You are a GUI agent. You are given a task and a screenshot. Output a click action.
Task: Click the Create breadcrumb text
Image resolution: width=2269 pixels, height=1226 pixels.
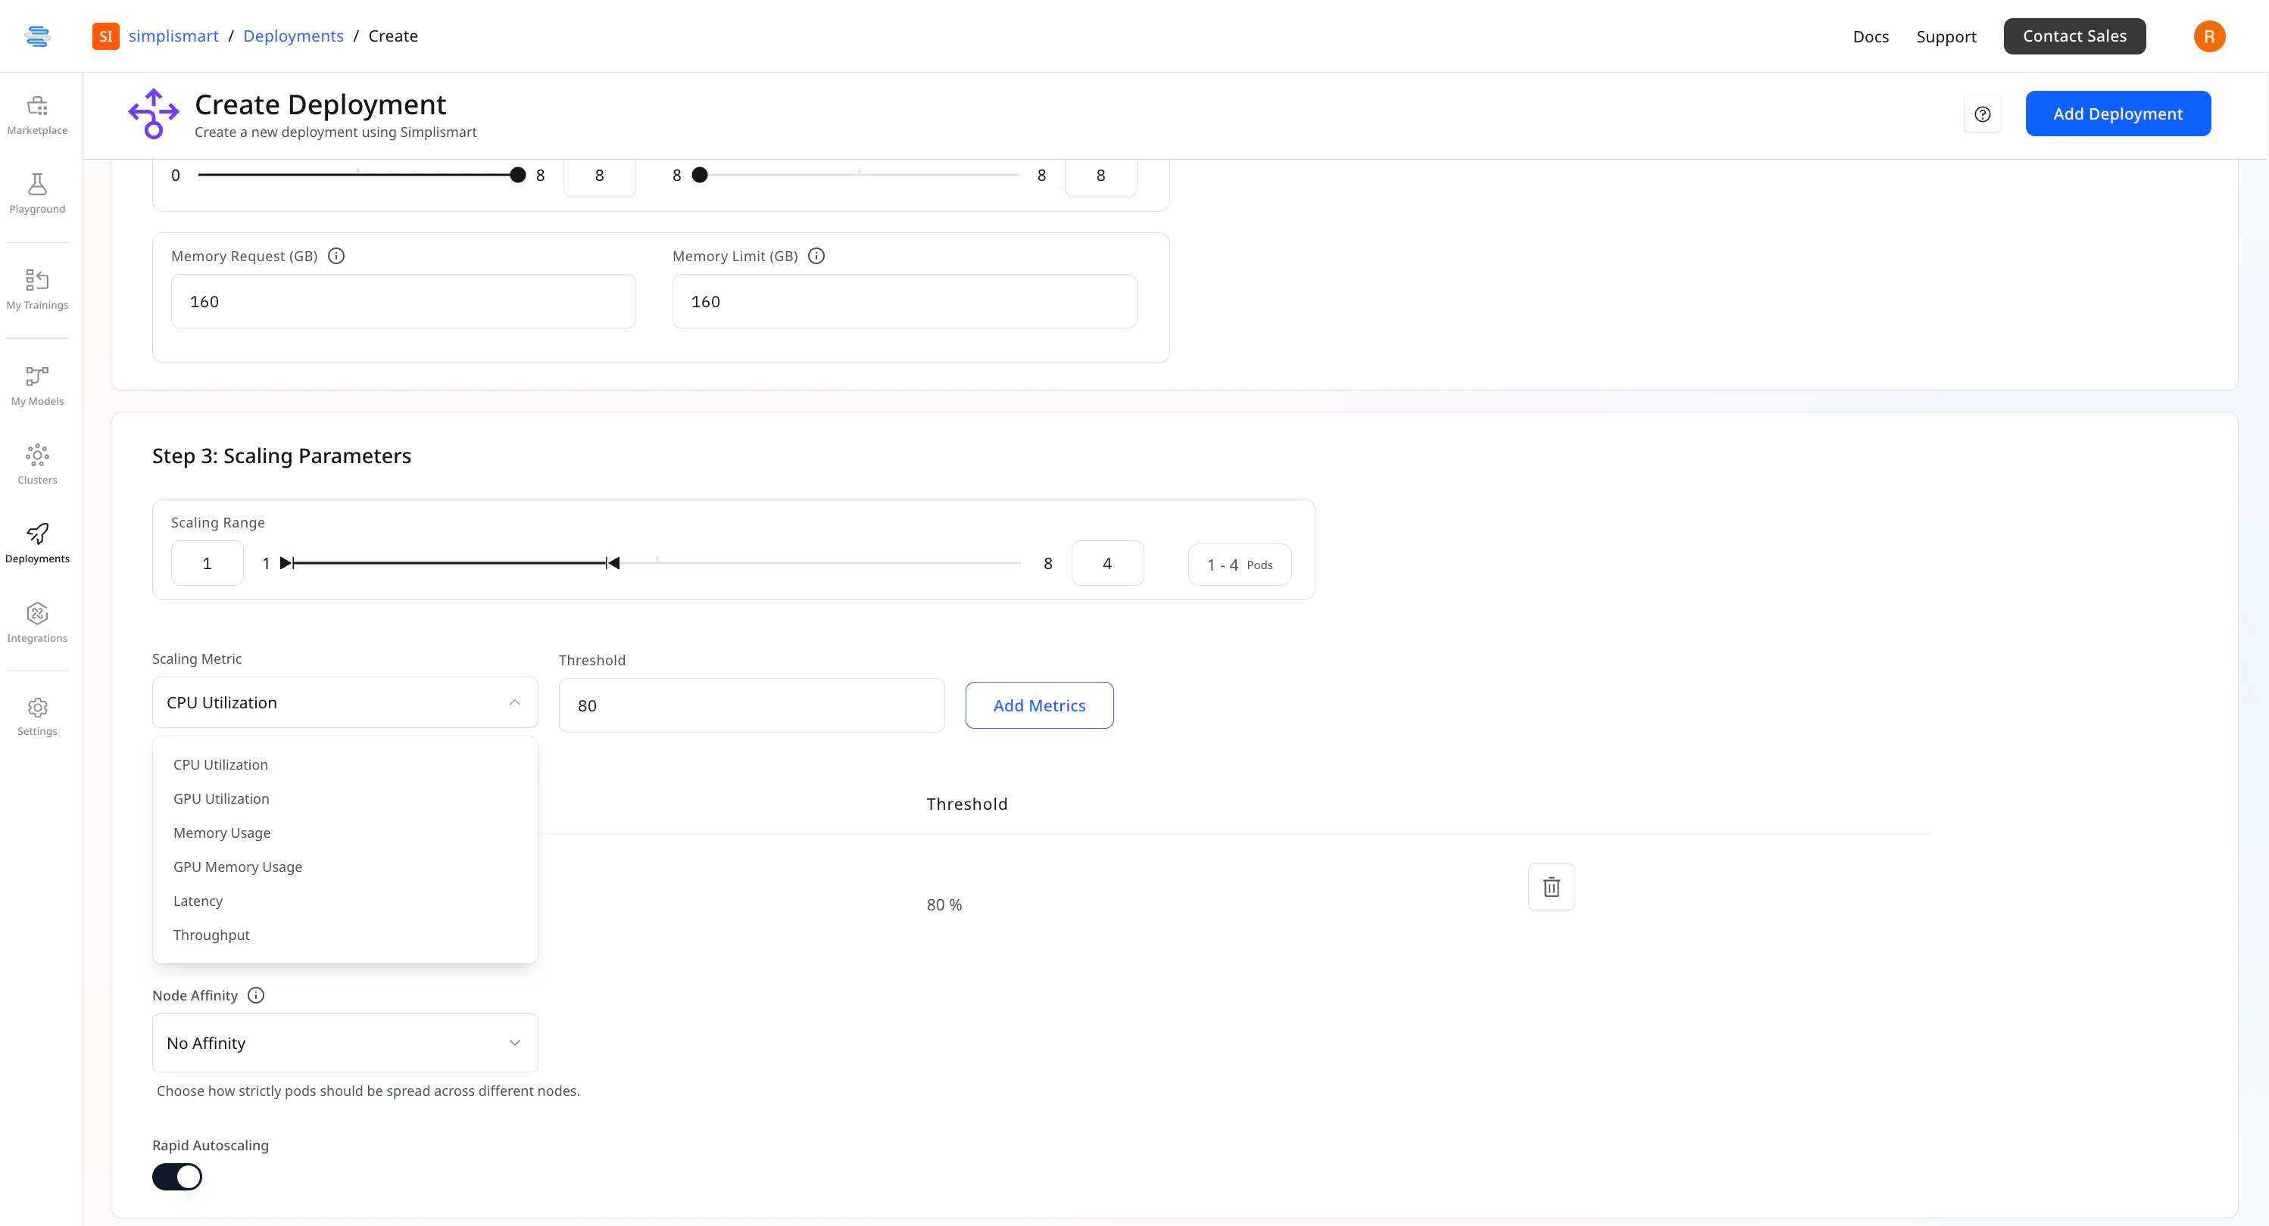tap(393, 36)
